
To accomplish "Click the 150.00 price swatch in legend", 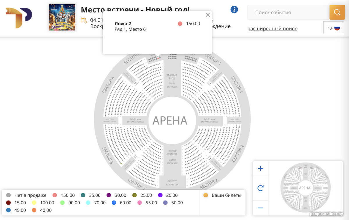I will (x=55, y=195).
